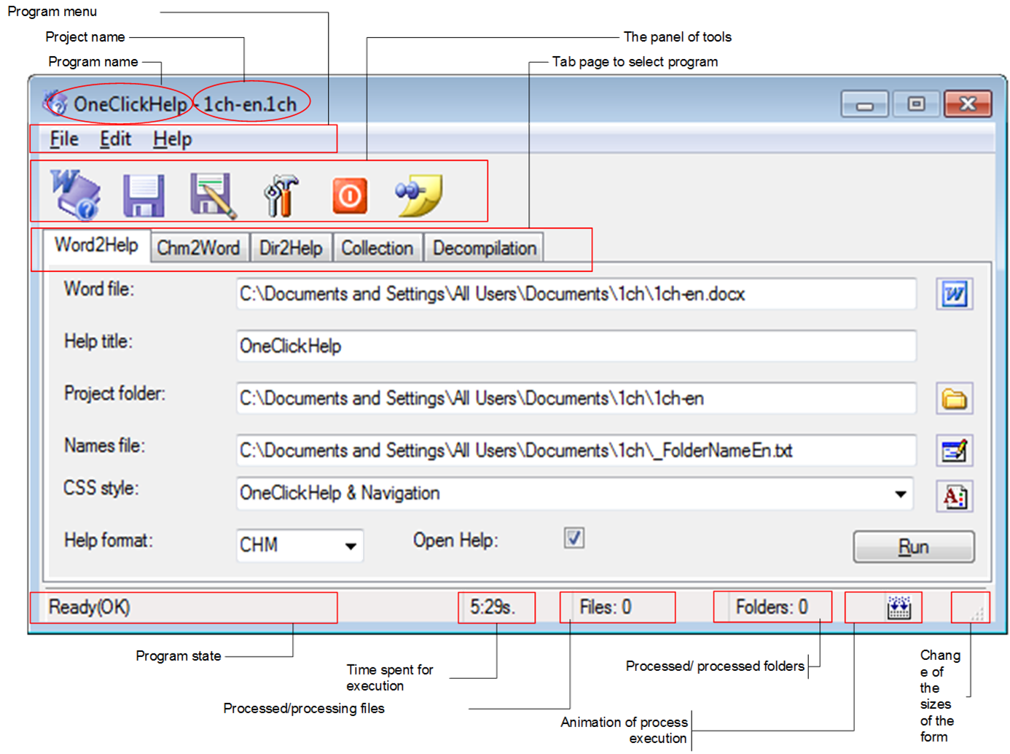Click into the Project folder path field
This screenshot has width=1010, height=754.
(576, 398)
